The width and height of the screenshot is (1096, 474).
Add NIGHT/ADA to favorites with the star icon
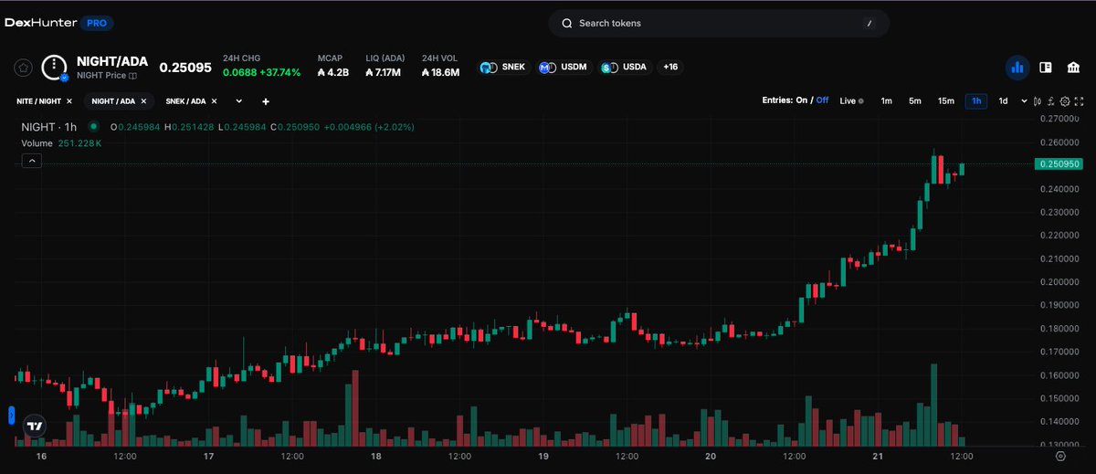click(x=24, y=68)
